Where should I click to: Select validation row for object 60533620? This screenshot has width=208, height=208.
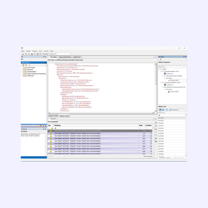point(100,133)
